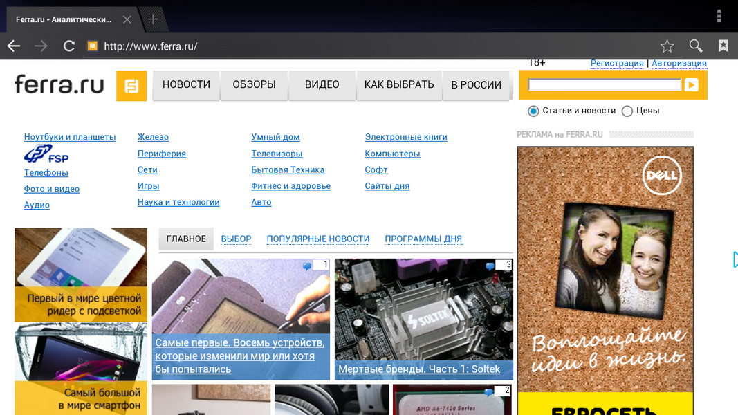This screenshot has width=738, height=415.
Task: Select the 'Статьи и новости' radio option
Action: tap(533, 111)
